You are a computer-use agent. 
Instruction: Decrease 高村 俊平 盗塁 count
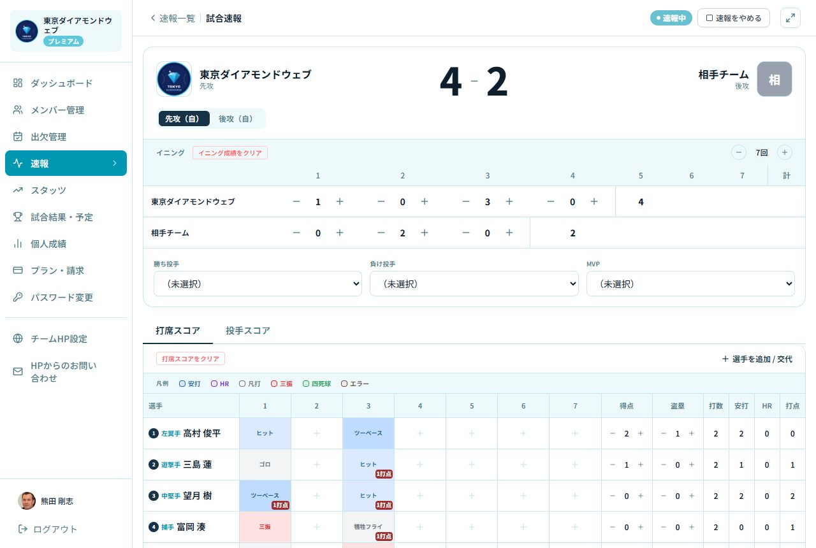pos(664,433)
